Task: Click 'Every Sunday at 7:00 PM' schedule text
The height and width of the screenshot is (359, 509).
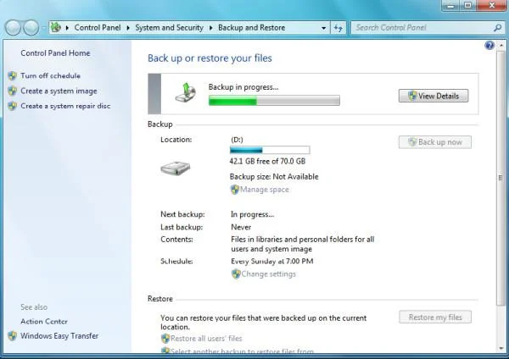Action: (272, 261)
